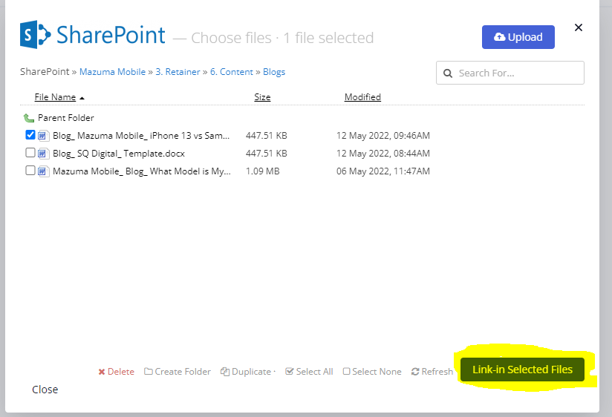Click the date 12 May 2022, 08:44AM
The height and width of the screenshot is (417, 612).
(383, 154)
